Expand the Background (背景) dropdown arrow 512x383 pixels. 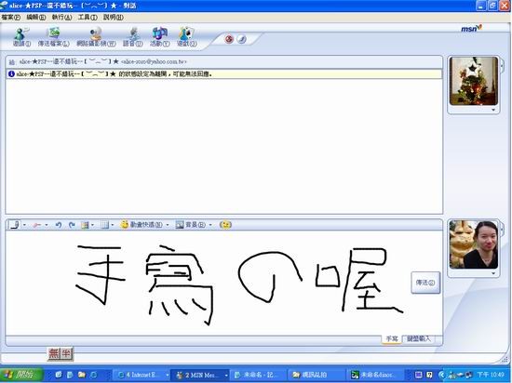click(210, 225)
